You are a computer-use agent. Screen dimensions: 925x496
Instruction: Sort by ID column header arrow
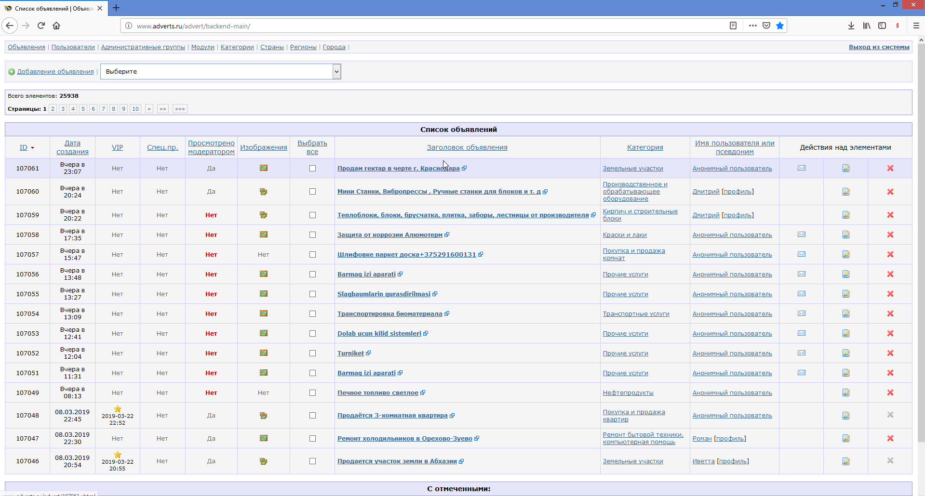(32, 148)
